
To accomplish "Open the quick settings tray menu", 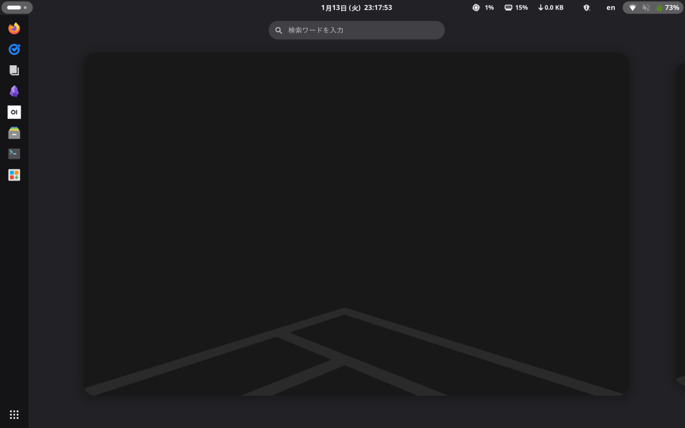I will pyautogui.click(x=652, y=7).
